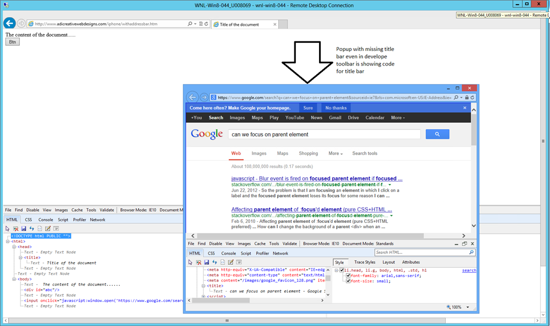Open Google's 'More' dropdown under search tabs
550x326 pixels.
[x=335, y=154]
